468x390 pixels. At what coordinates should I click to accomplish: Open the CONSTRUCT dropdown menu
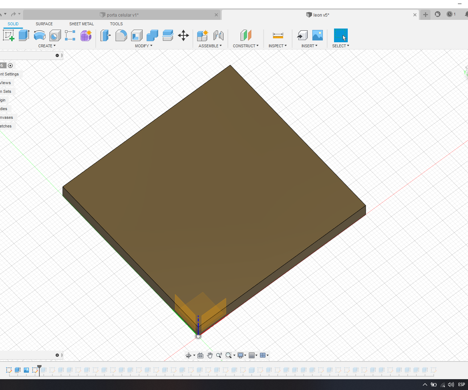point(246,46)
